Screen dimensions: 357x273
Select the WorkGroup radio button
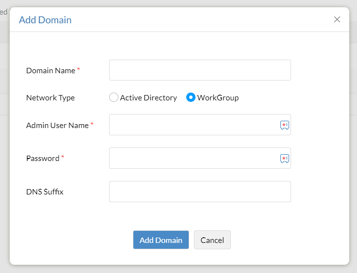191,97
